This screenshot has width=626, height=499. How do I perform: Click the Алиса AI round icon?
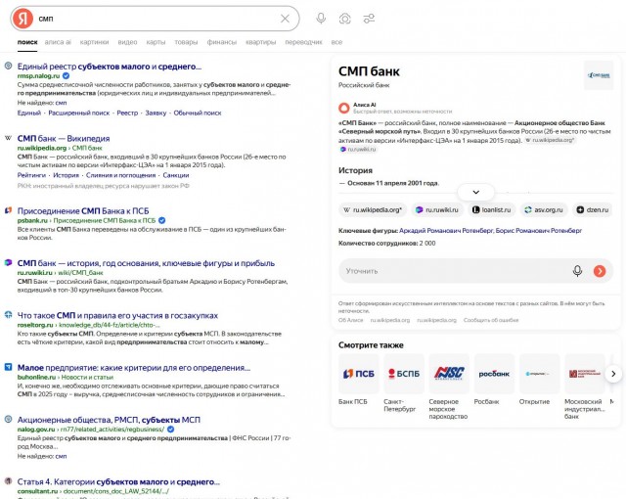[x=343, y=108]
